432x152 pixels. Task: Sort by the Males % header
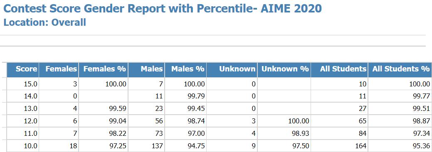pos(185,70)
